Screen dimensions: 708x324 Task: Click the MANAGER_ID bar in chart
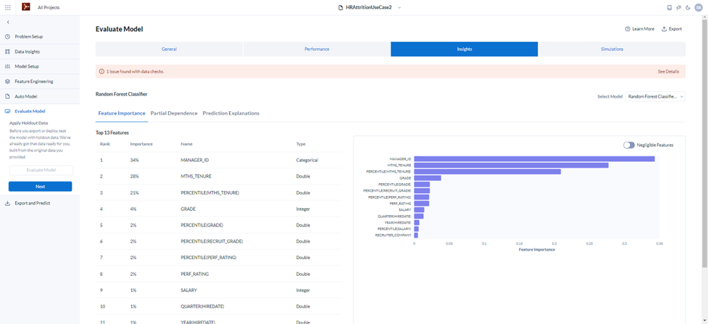pyautogui.click(x=534, y=158)
